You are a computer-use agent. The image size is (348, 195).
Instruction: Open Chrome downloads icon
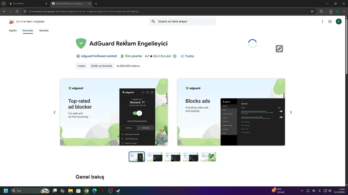[331, 11]
